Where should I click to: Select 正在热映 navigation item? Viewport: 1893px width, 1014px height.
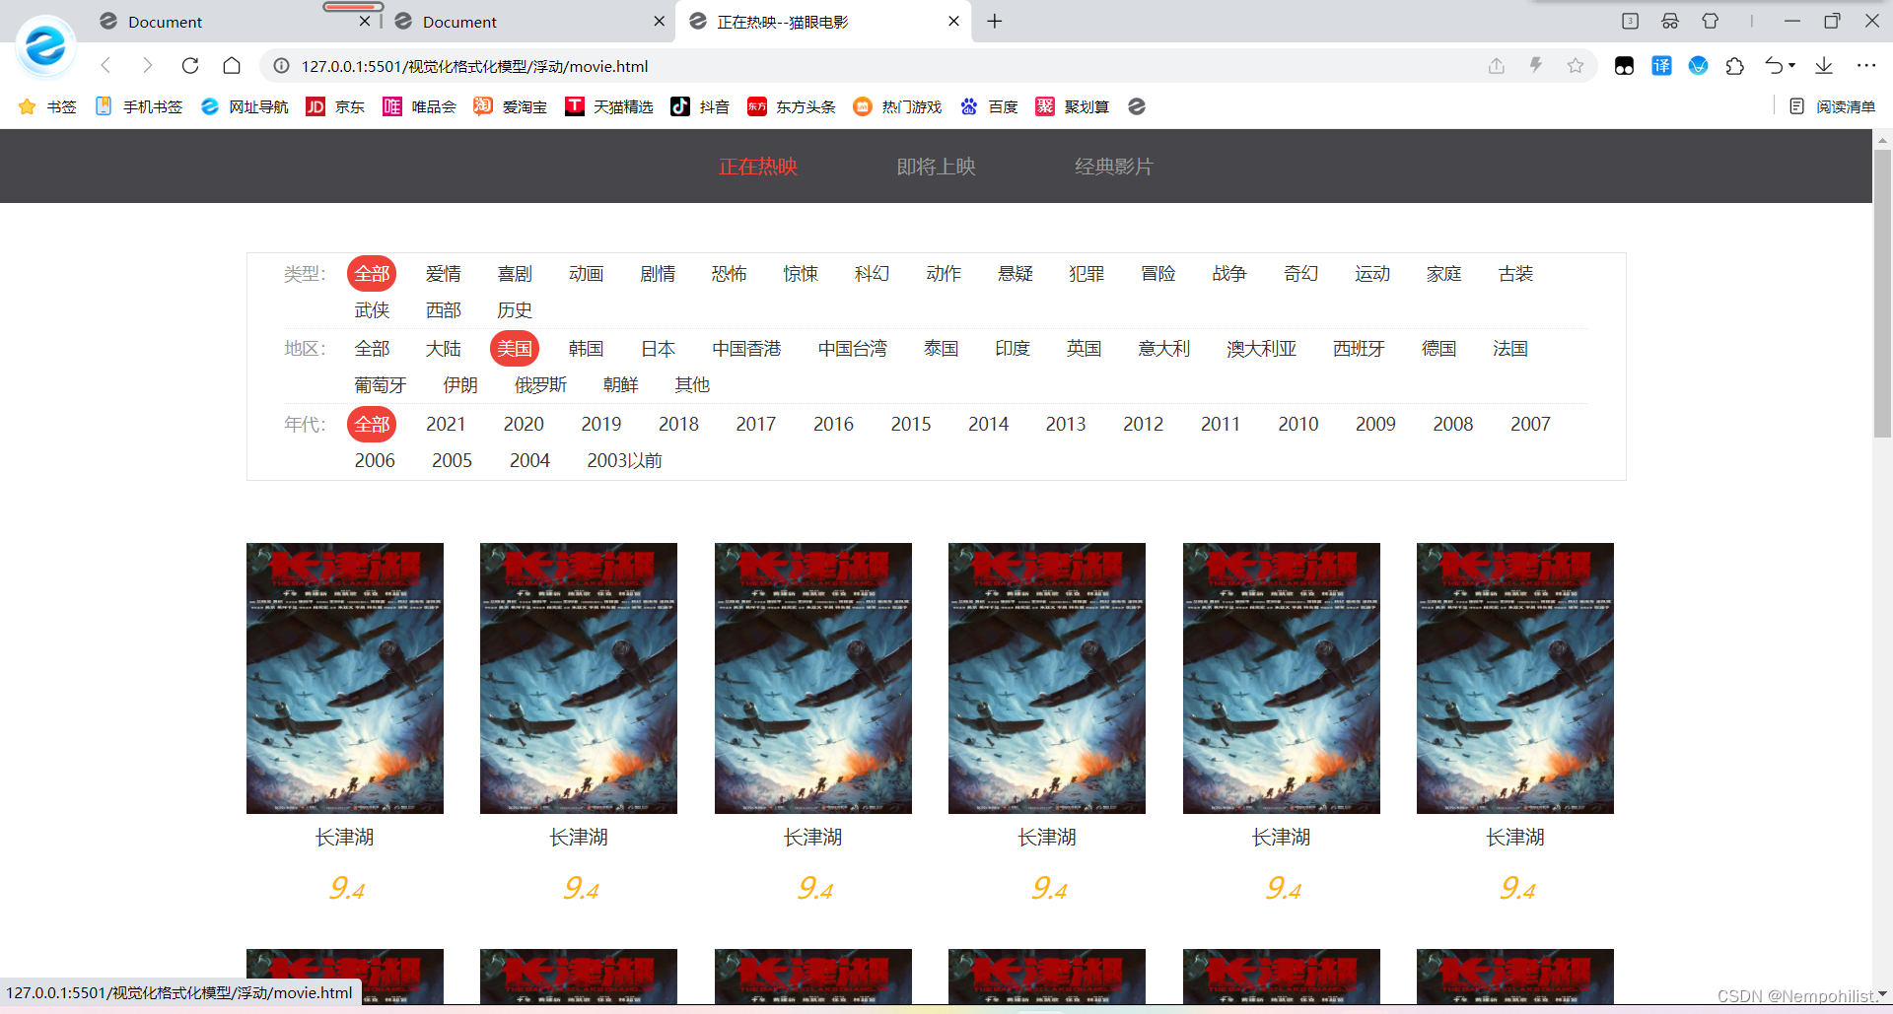coord(758,167)
